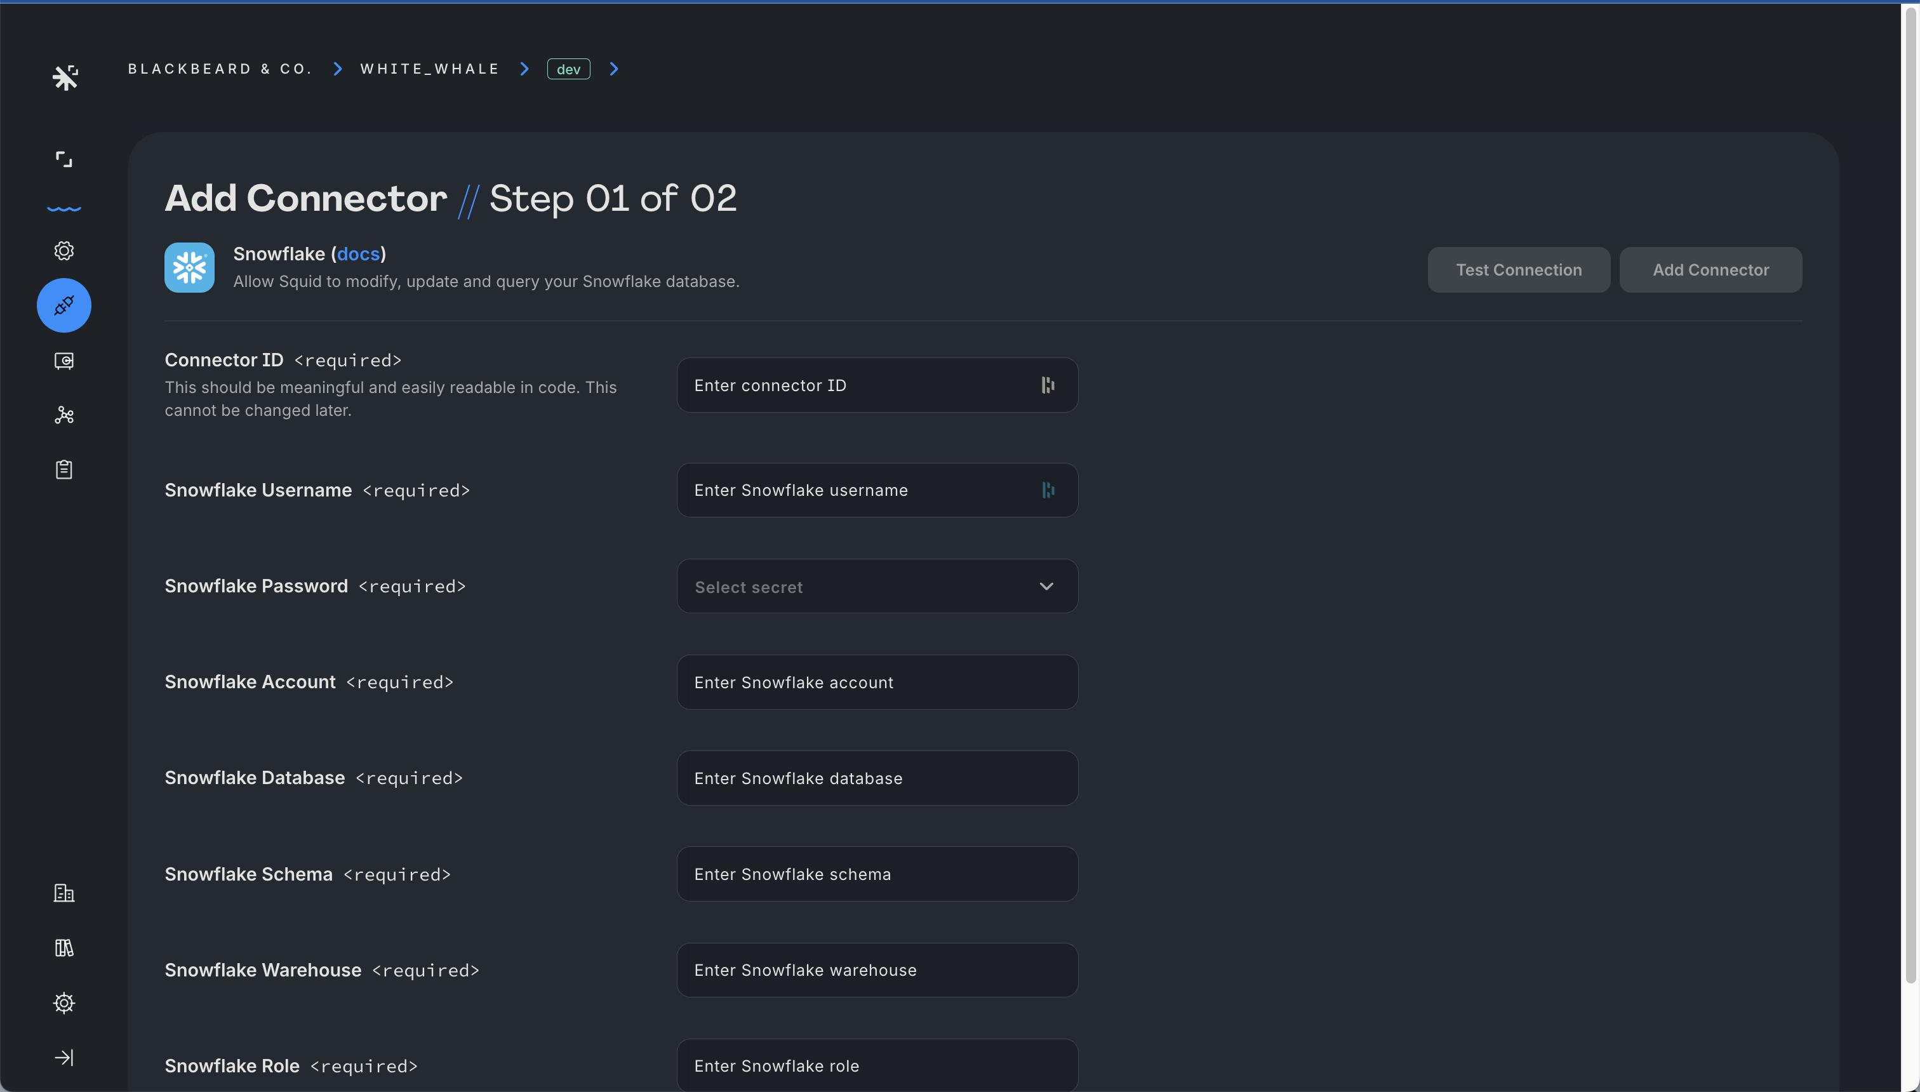
Task: Click 'Allow Squid to modify' description text
Action: (486, 281)
